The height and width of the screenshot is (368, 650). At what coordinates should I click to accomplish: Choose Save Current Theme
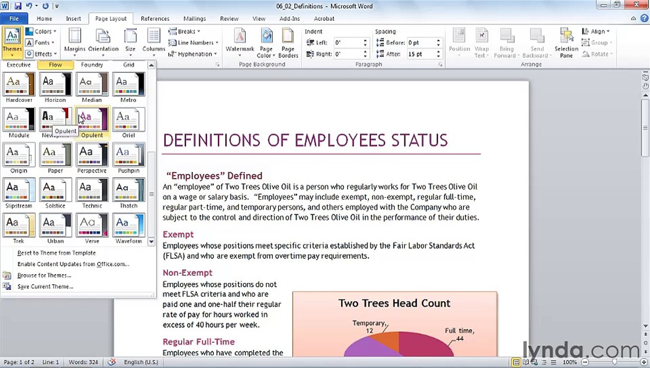[78, 287]
